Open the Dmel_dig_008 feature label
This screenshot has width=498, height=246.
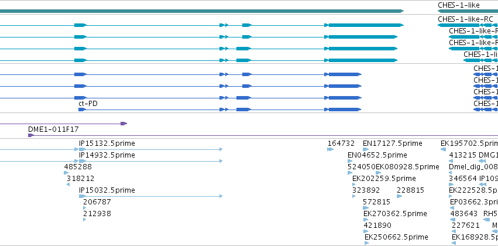click(473, 166)
